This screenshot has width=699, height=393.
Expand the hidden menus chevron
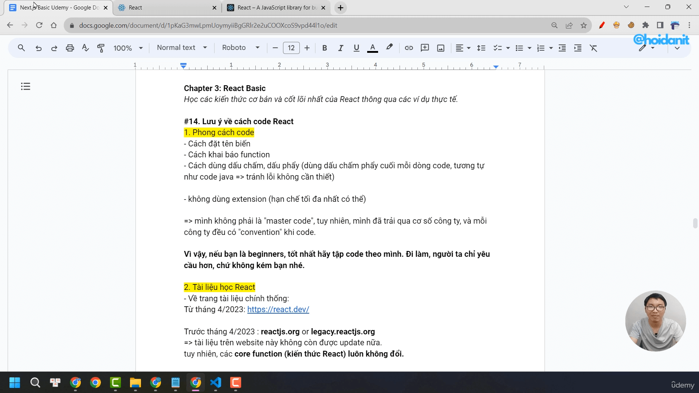pos(677,48)
